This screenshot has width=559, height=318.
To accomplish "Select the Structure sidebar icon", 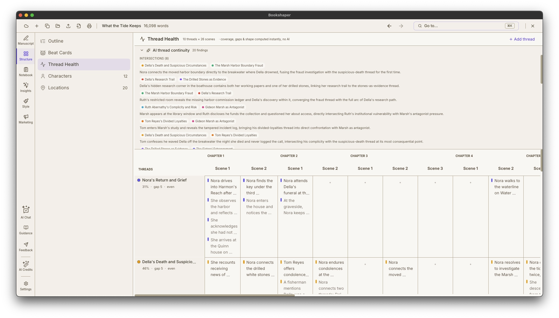I will [26, 56].
